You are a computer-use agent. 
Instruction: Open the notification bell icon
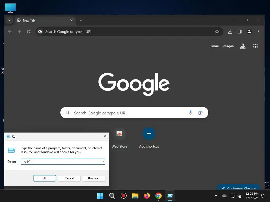point(263,196)
